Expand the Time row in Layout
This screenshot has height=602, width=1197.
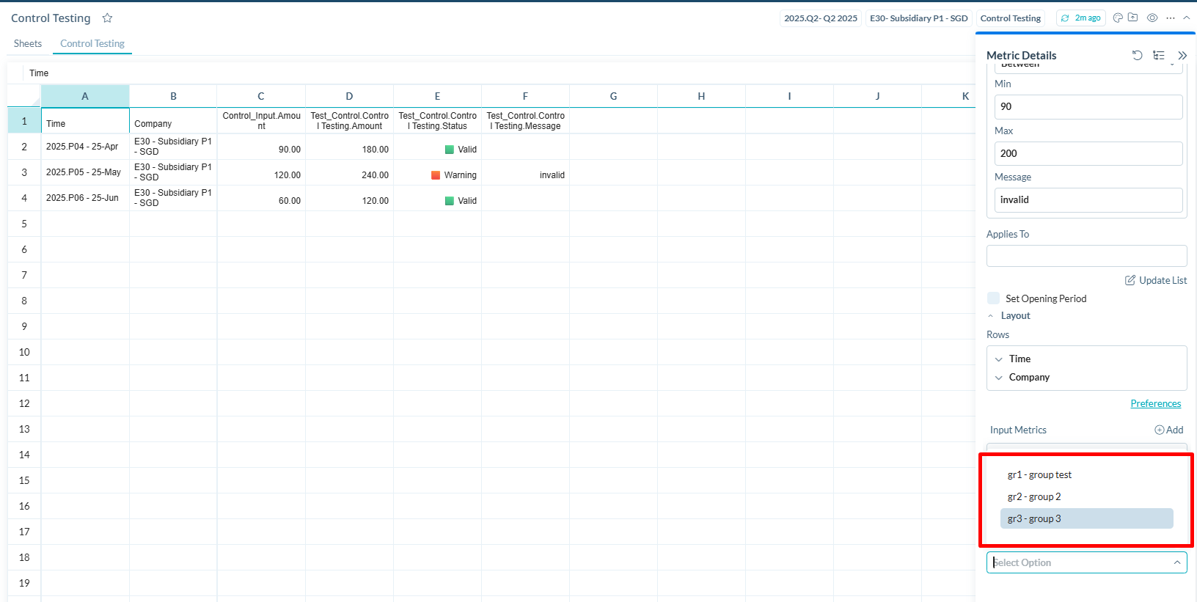tap(998, 359)
